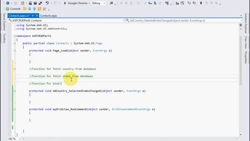Viewport: 250px width, 141px height.
Task: Open the Undo history dropdown arrow
Action: [51, 3]
